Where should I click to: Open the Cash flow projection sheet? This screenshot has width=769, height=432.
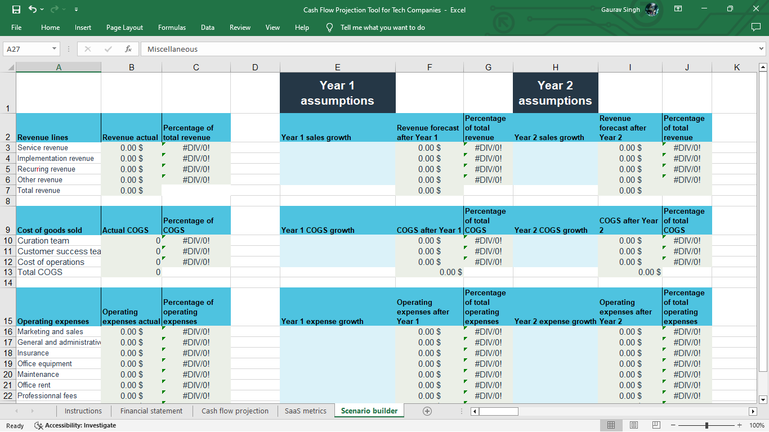click(235, 411)
